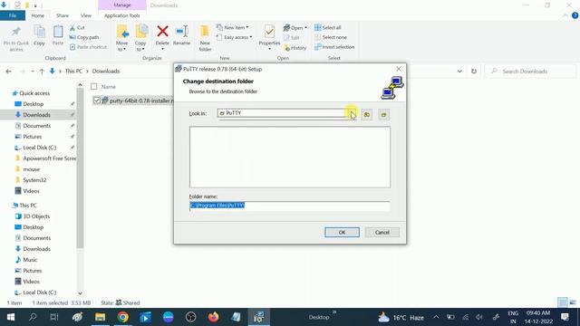The image size is (580, 326).
Task: Click the Search Downloads box
Action: tap(531, 72)
